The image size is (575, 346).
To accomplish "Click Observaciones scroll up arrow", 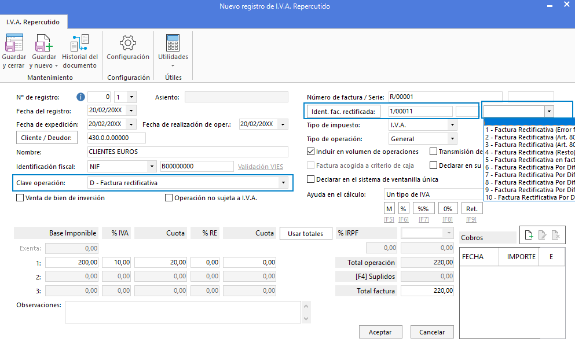I will 306,305.
